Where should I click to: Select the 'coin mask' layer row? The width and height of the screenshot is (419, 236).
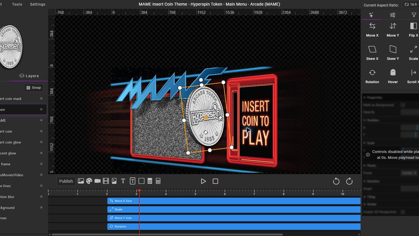coord(23,99)
